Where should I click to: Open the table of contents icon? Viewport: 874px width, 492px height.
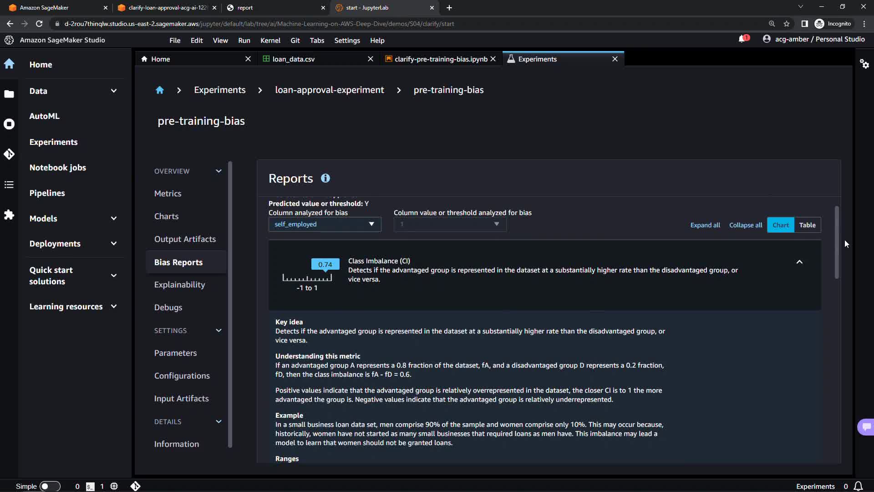(9, 184)
